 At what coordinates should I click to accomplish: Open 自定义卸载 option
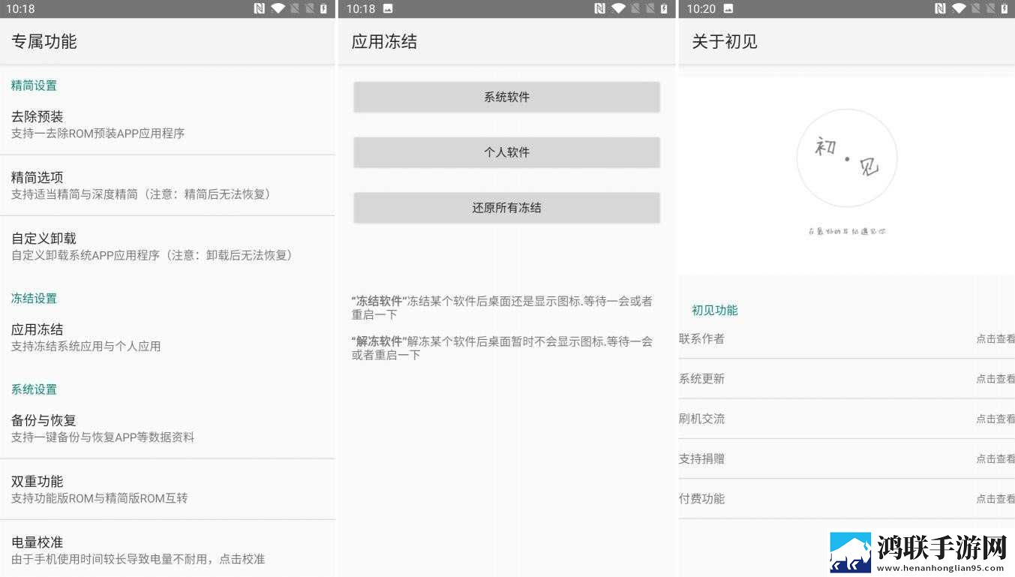(167, 246)
